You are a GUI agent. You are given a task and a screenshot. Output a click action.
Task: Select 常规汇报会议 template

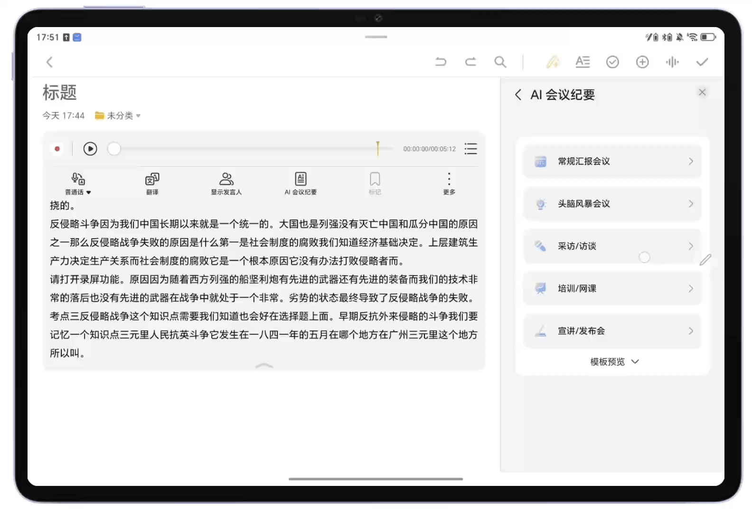coord(612,161)
